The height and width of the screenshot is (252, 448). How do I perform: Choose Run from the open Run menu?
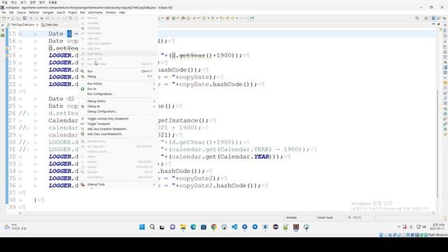[90, 71]
